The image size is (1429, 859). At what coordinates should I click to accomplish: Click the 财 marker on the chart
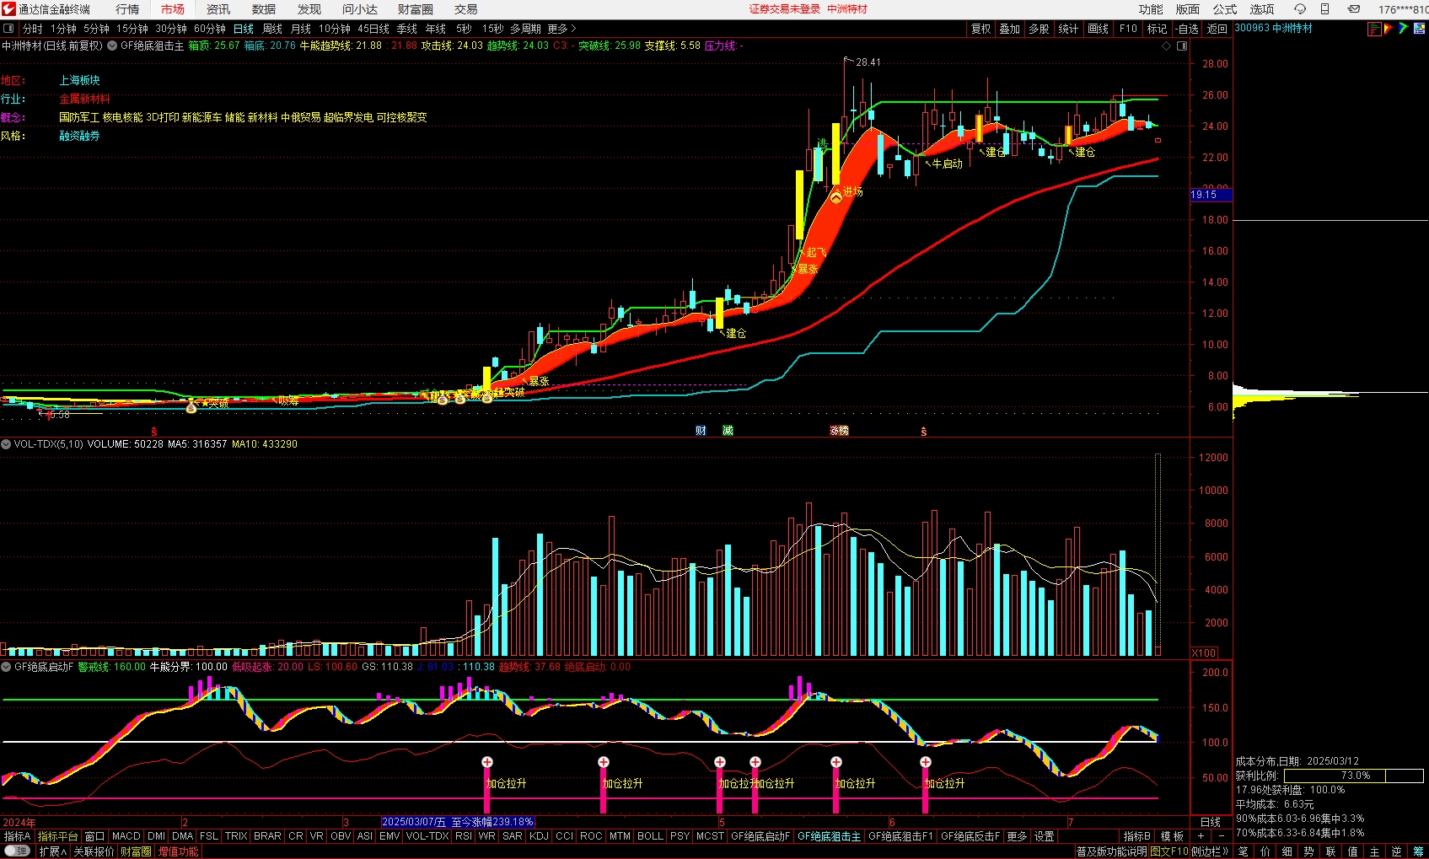(x=701, y=431)
